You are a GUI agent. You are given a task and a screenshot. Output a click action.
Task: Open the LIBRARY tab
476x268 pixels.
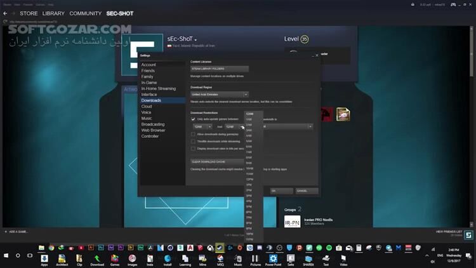click(x=53, y=13)
